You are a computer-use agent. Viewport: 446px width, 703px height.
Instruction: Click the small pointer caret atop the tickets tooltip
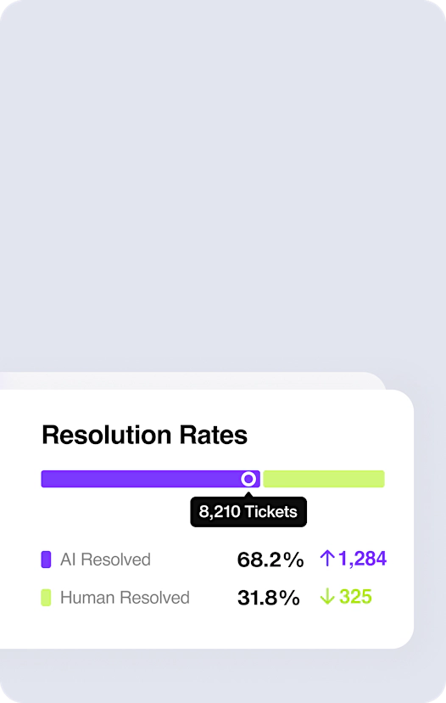[x=248, y=494]
